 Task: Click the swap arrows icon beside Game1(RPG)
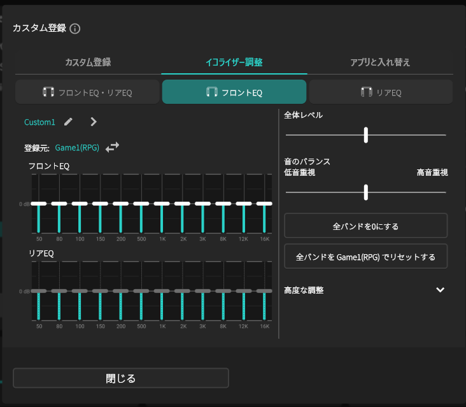click(x=112, y=147)
